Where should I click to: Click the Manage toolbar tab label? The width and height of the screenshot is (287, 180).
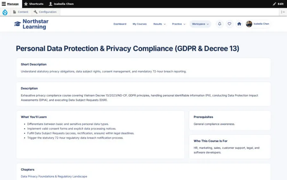pos(13,4)
